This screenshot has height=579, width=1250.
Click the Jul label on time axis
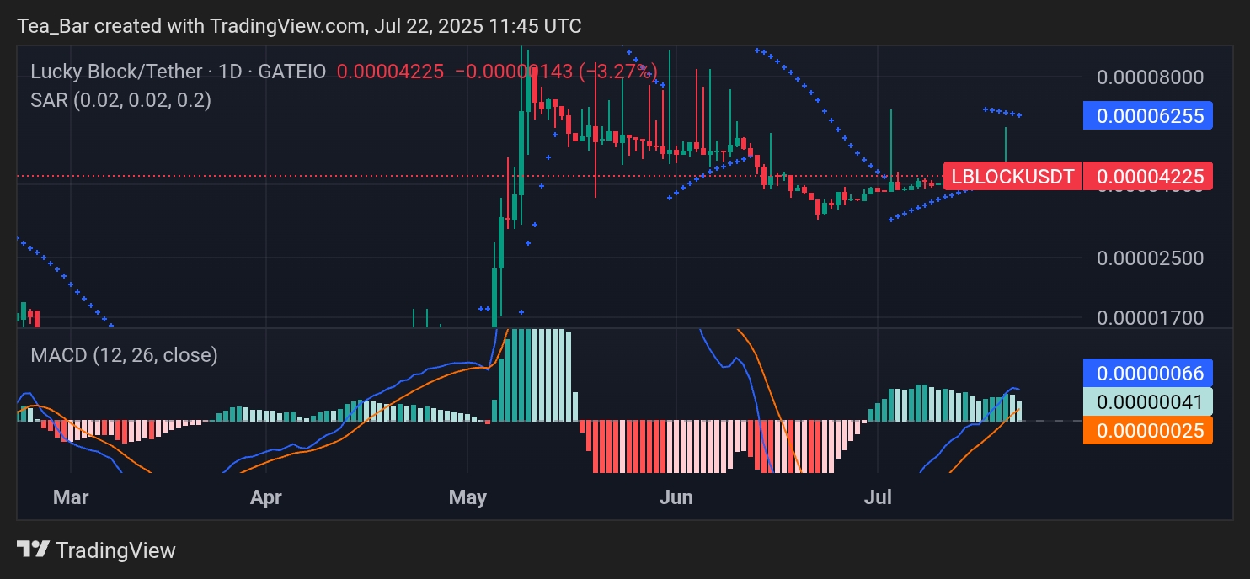[879, 497]
